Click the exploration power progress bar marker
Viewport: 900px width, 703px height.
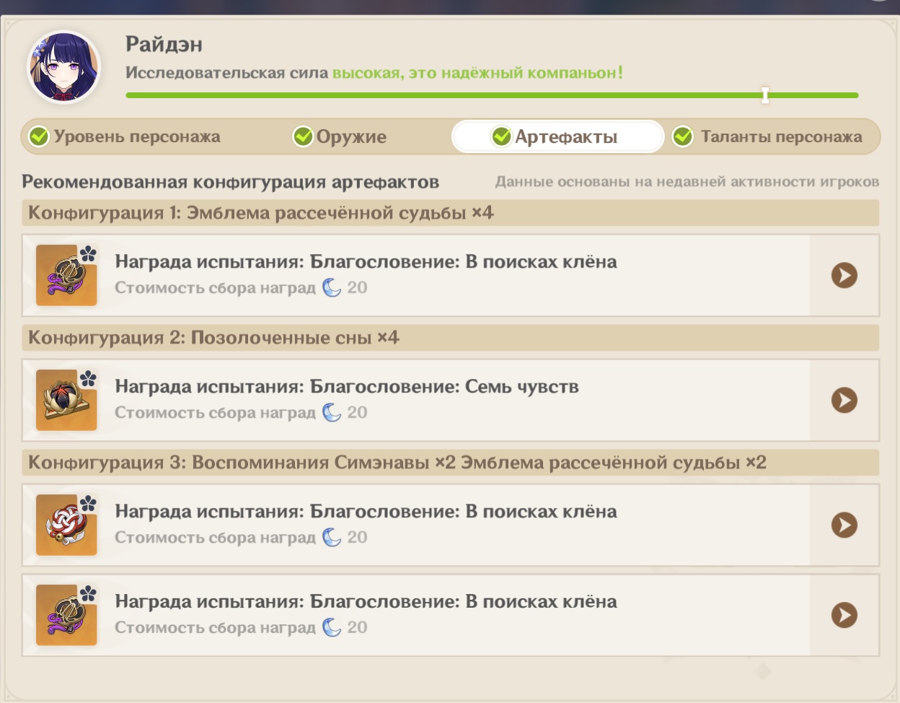coord(765,95)
